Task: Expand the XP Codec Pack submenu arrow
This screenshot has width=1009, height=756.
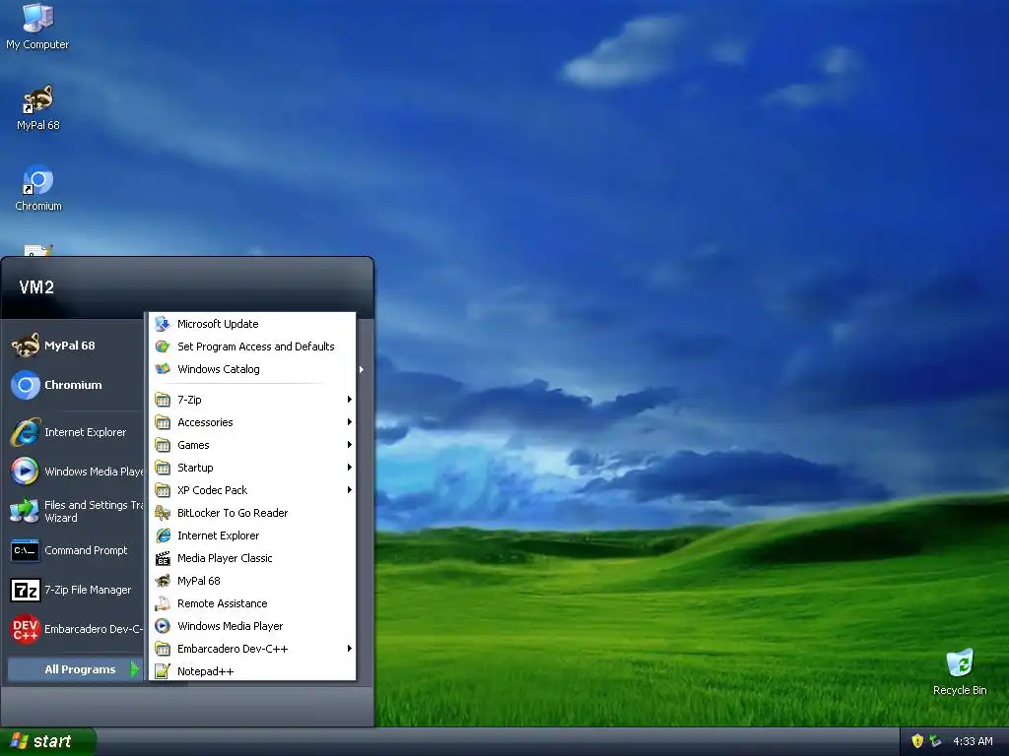Action: pos(350,490)
